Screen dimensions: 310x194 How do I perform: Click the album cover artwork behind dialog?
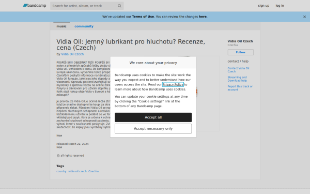click(x=208, y=94)
